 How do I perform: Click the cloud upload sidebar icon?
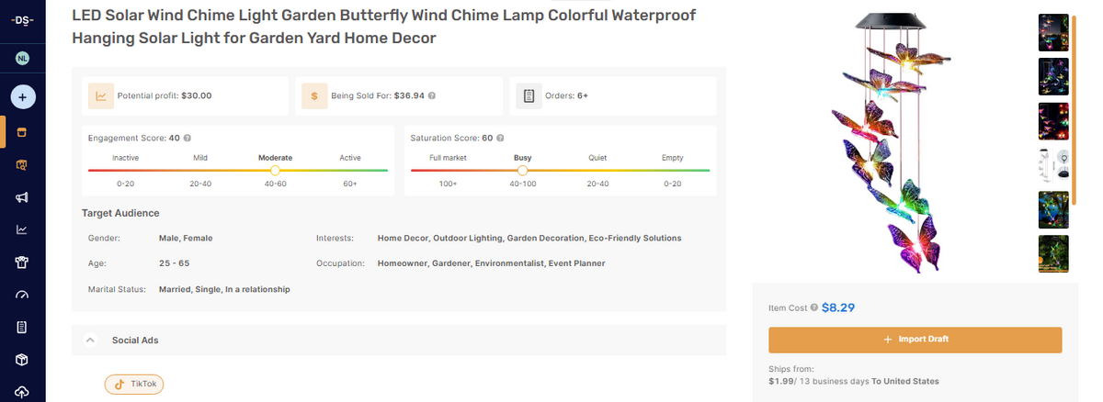22,392
